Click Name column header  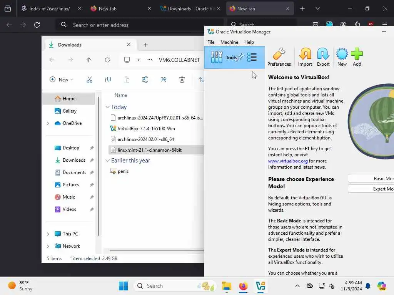pos(121,95)
